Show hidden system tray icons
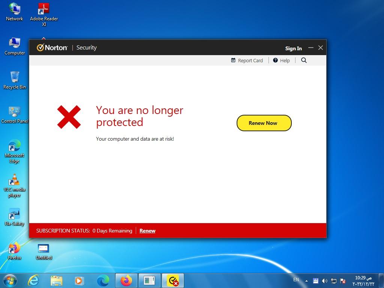The image size is (384, 288). coord(306,281)
